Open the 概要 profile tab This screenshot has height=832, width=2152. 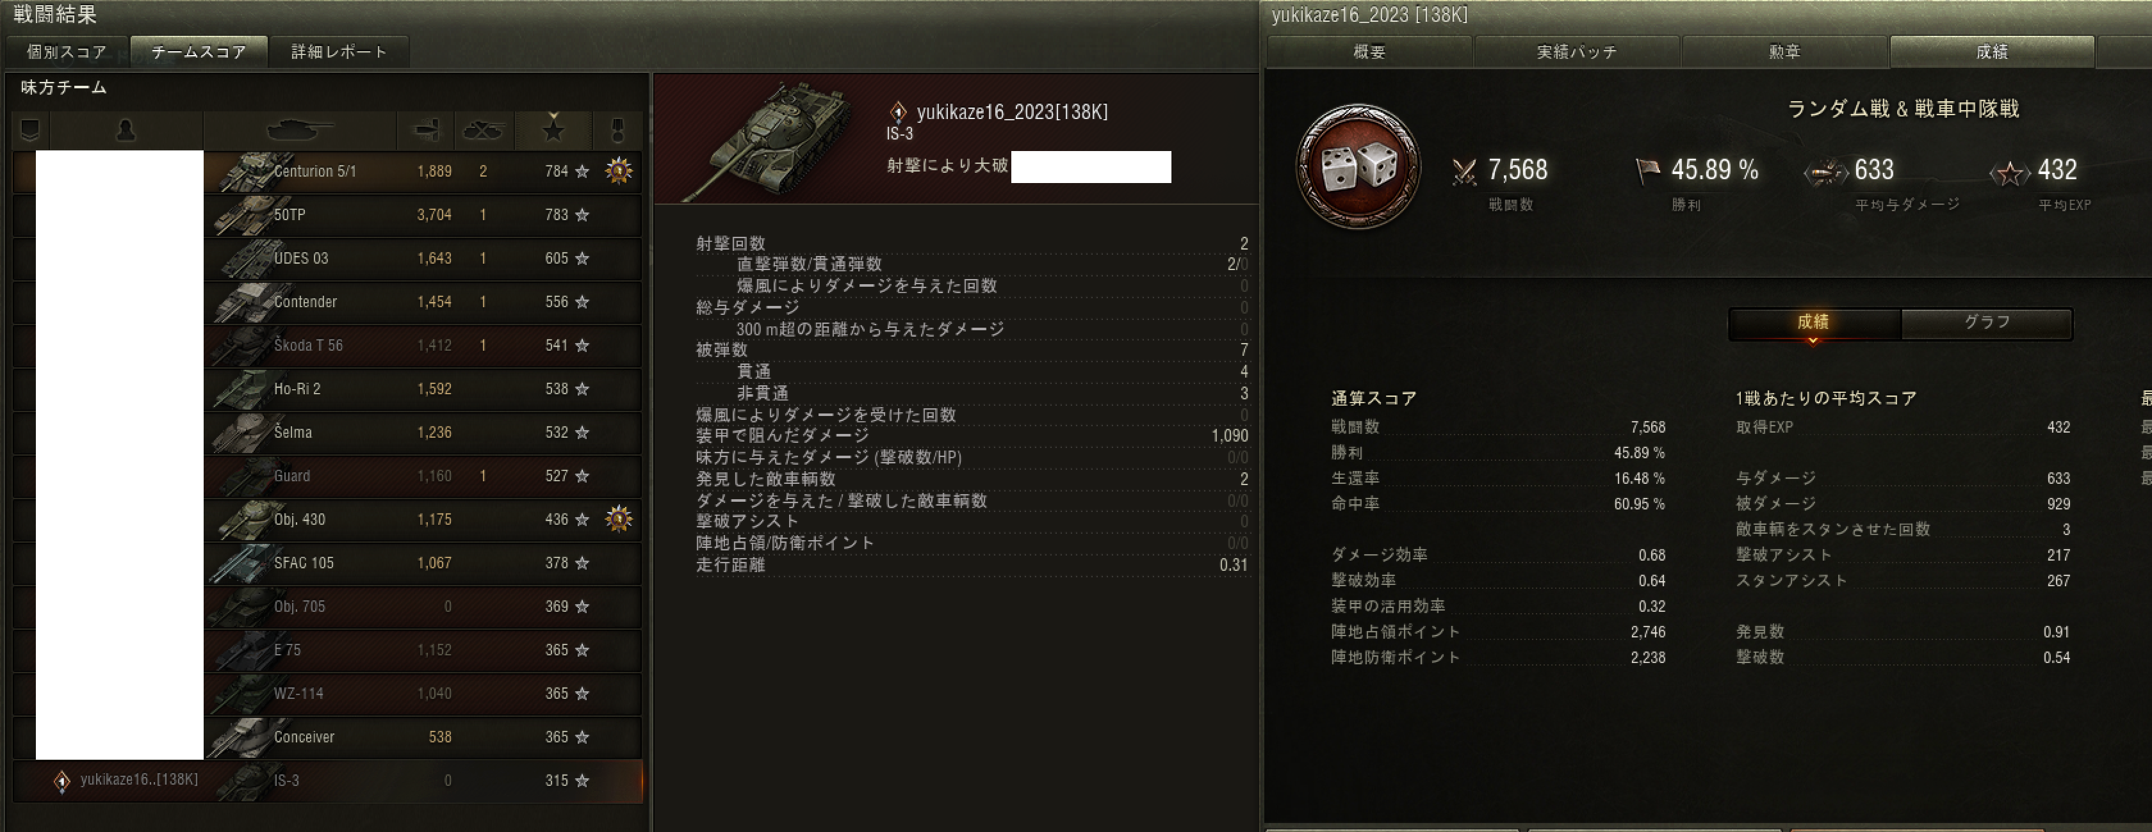click(1370, 52)
